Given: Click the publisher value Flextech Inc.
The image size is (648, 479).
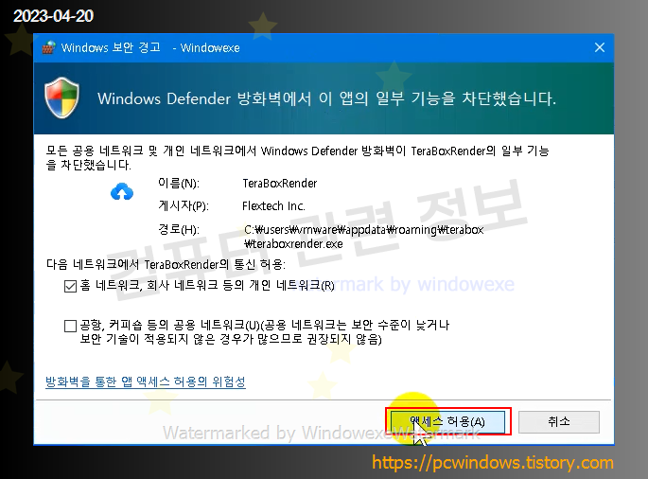Looking at the screenshot, I should point(273,206).
